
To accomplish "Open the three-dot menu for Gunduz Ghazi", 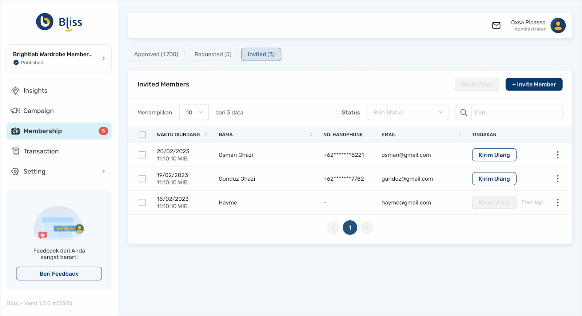I will [x=558, y=179].
